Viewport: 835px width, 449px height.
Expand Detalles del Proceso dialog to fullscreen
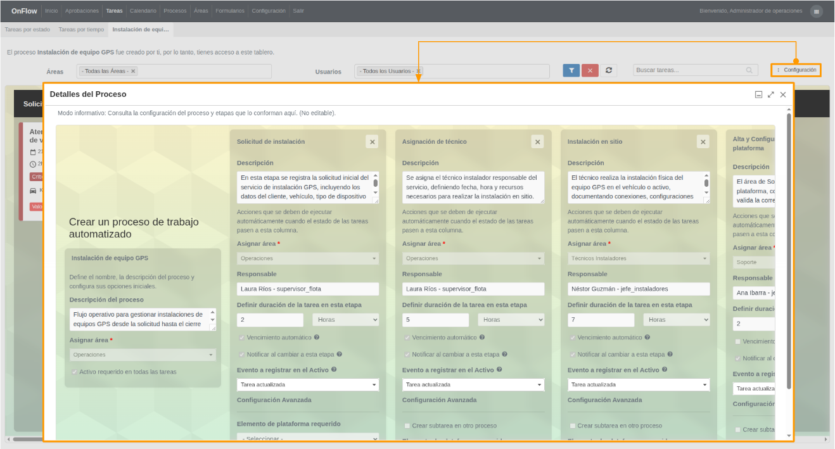click(x=771, y=94)
